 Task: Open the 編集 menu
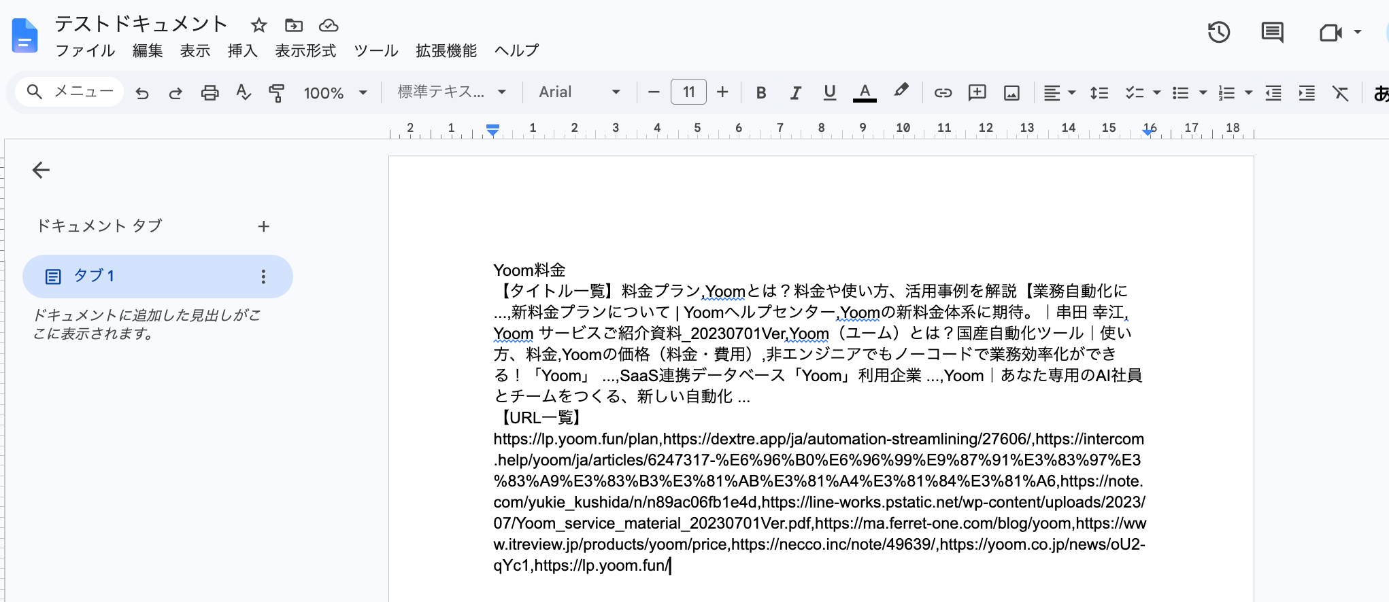click(x=148, y=51)
